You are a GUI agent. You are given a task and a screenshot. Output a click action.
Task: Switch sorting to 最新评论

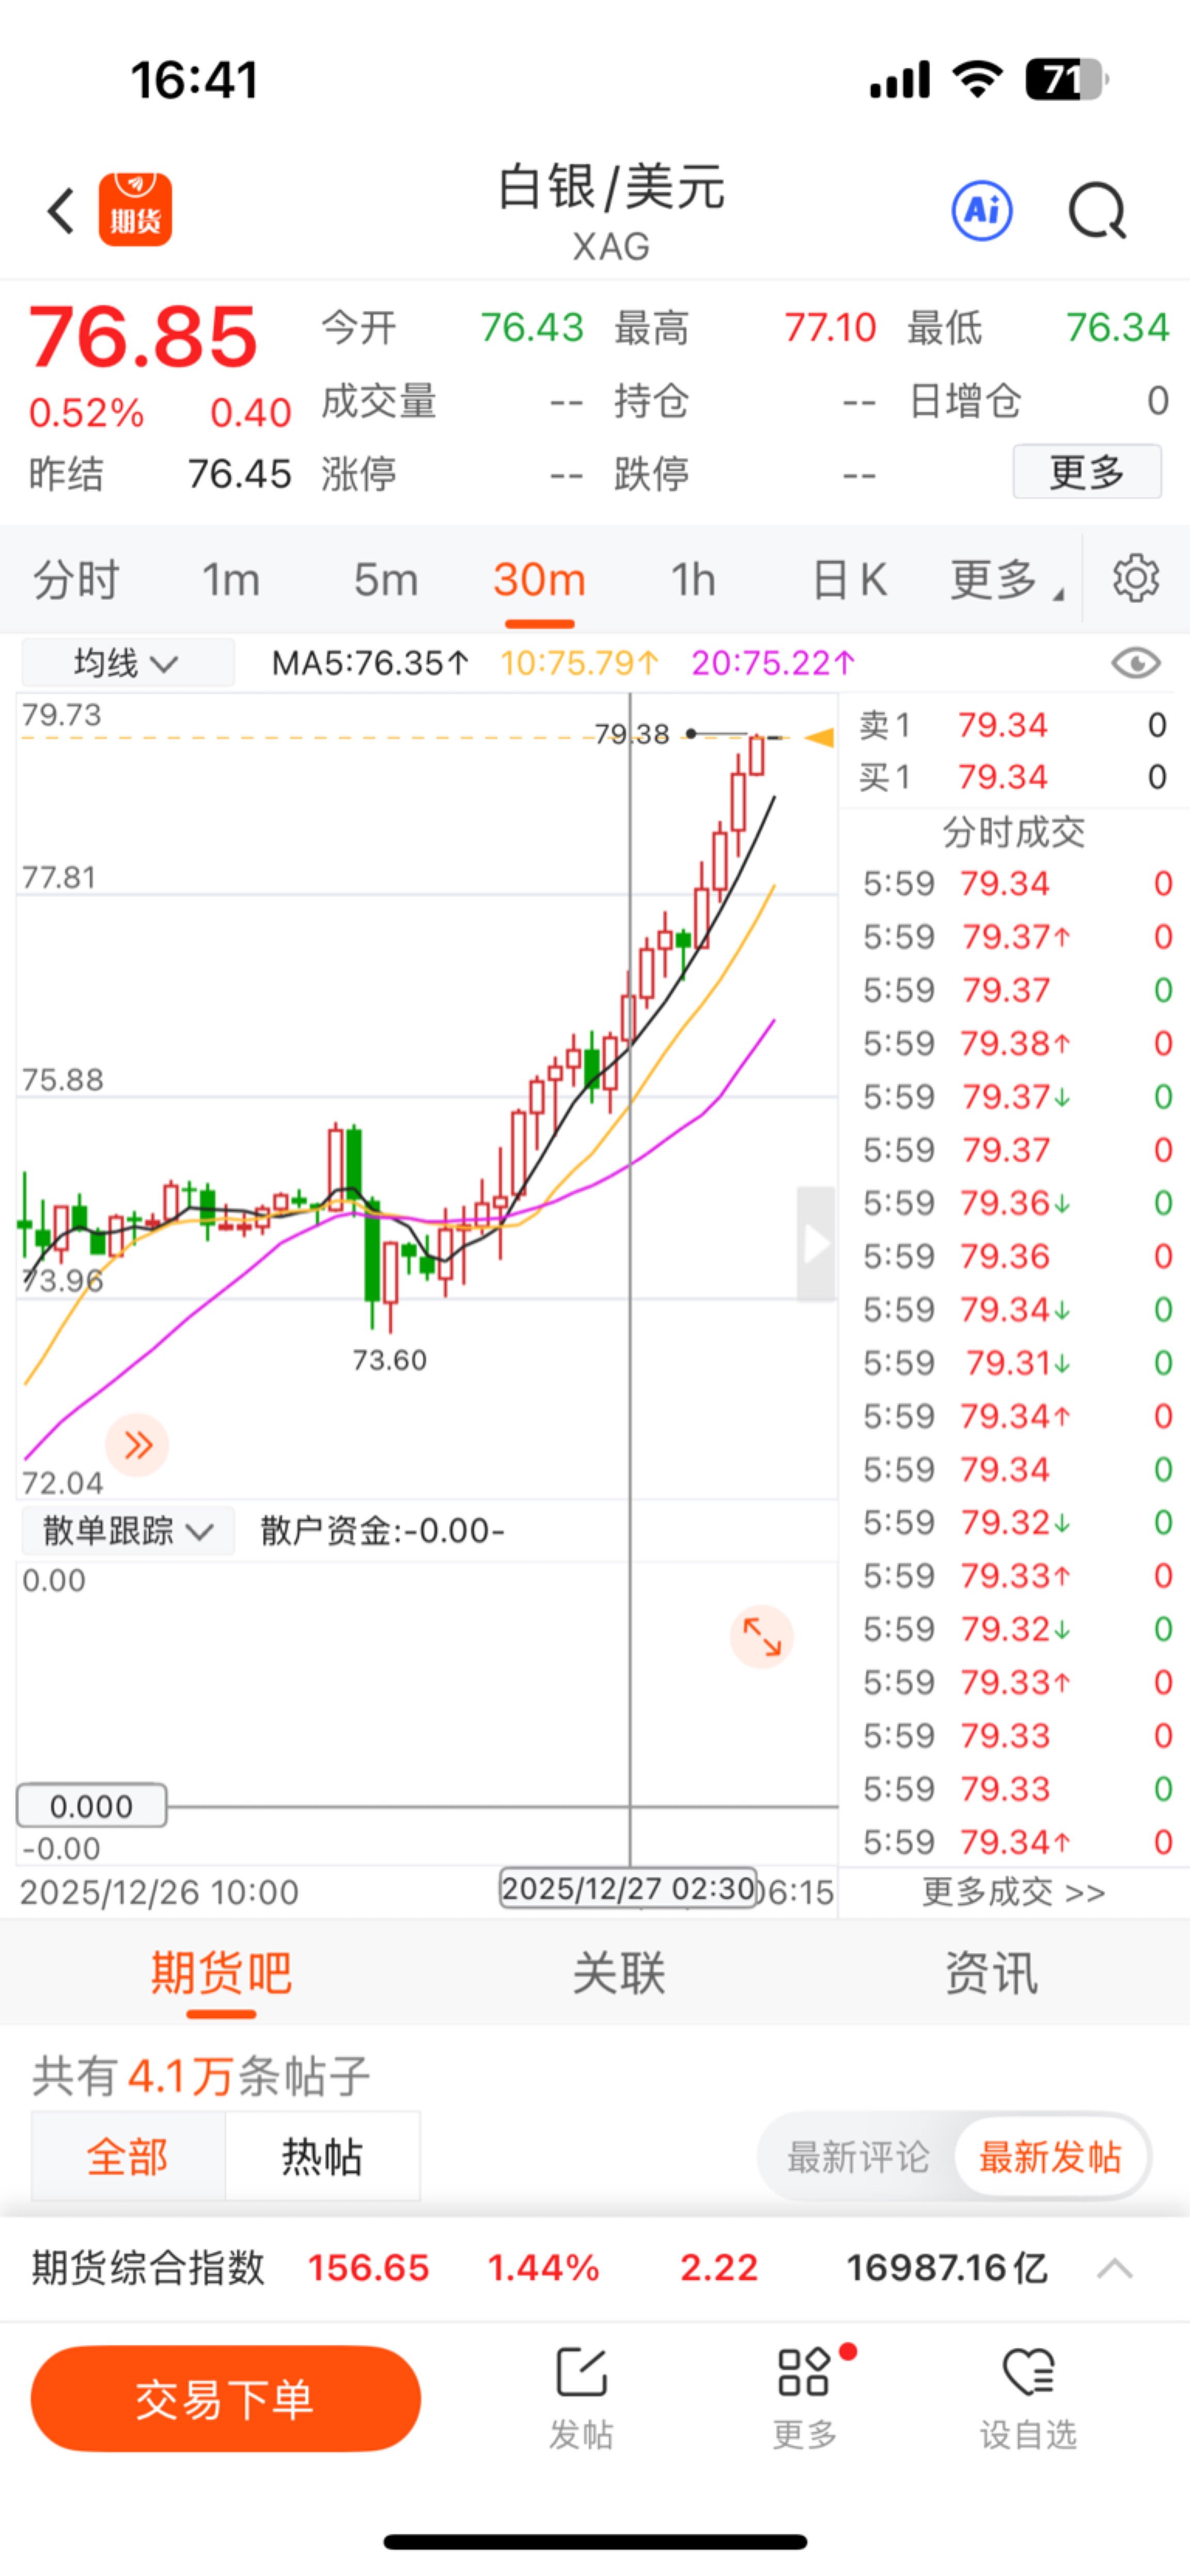(858, 2157)
